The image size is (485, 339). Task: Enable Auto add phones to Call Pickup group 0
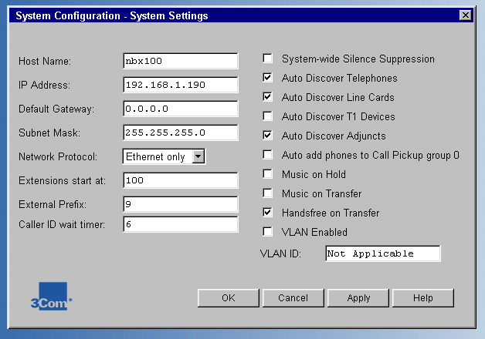[268, 155]
